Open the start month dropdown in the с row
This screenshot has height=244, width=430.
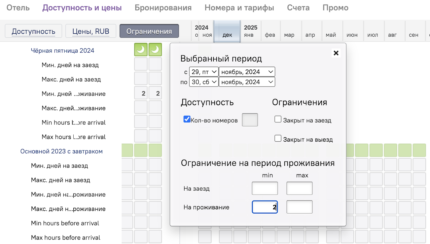coord(247,72)
